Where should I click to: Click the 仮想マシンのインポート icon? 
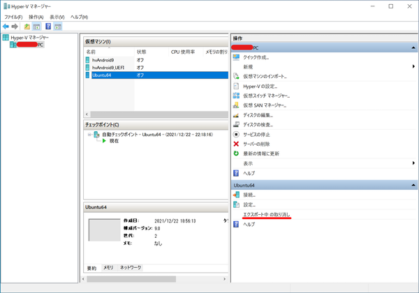coord(236,76)
